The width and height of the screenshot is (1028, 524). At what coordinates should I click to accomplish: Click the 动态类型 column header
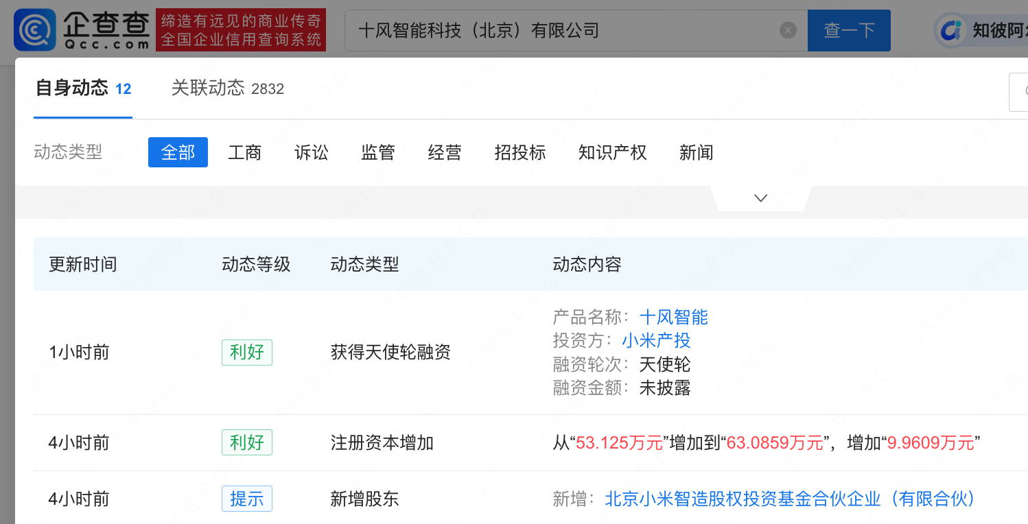click(364, 264)
